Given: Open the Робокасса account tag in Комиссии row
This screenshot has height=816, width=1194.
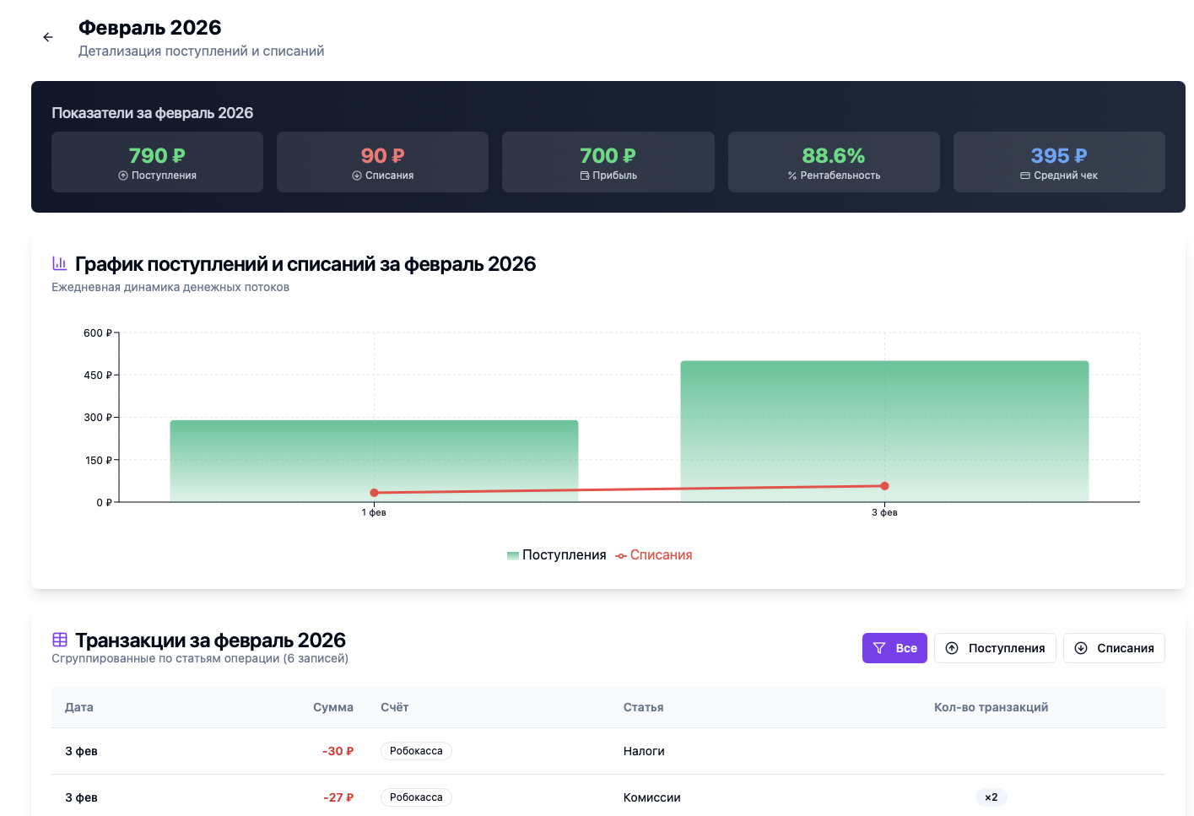Looking at the screenshot, I should (416, 797).
